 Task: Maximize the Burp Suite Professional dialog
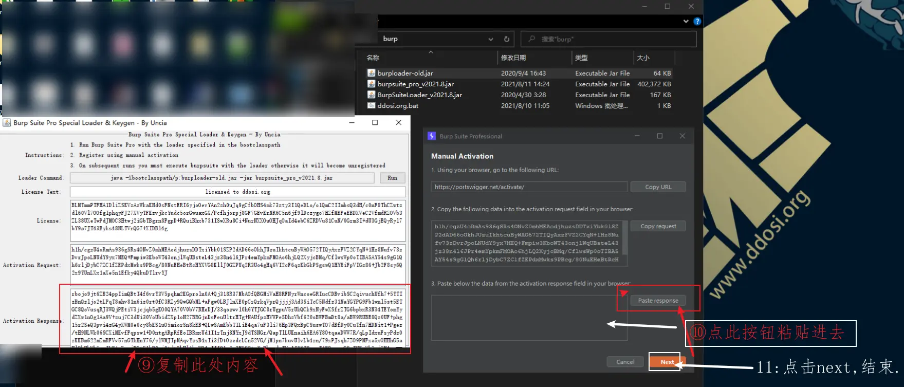point(660,136)
